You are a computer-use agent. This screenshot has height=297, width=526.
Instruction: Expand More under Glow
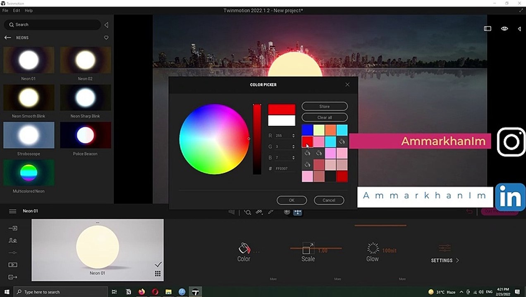tap(402, 279)
